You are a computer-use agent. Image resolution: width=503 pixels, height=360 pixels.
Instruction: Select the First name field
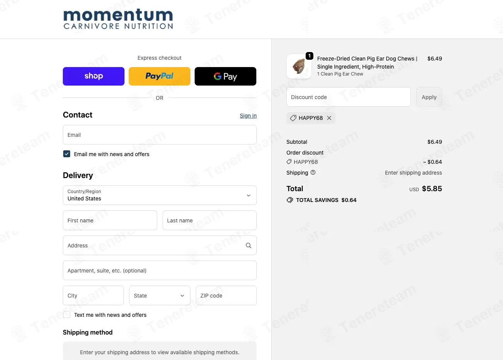(110, 220)
